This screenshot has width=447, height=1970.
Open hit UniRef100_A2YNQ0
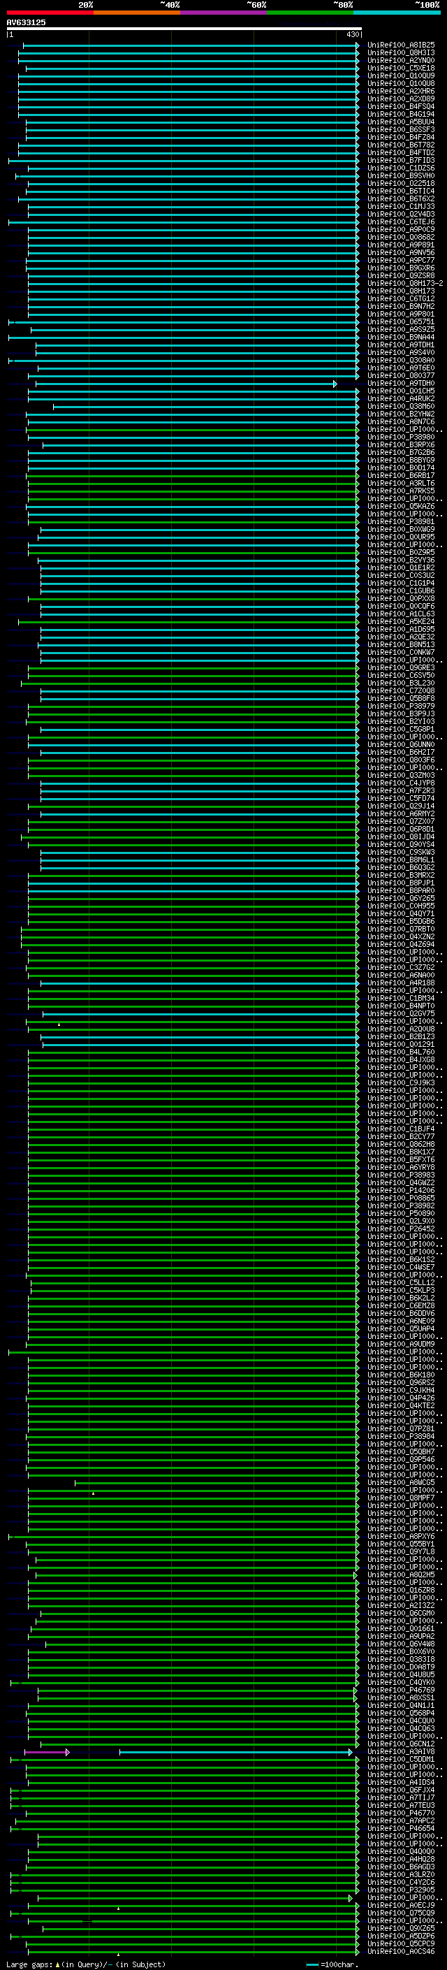(x=401, y=60)
